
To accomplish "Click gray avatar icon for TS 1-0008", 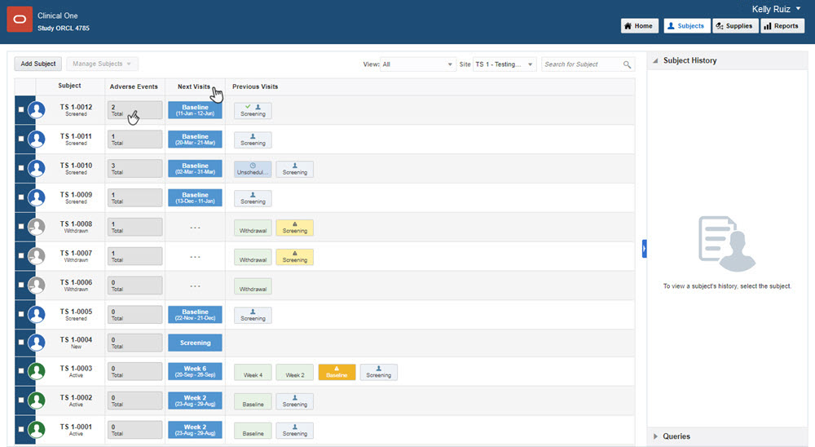I will coord(37,227).
